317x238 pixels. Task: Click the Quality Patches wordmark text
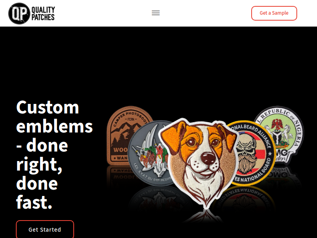tap(43, 13)
